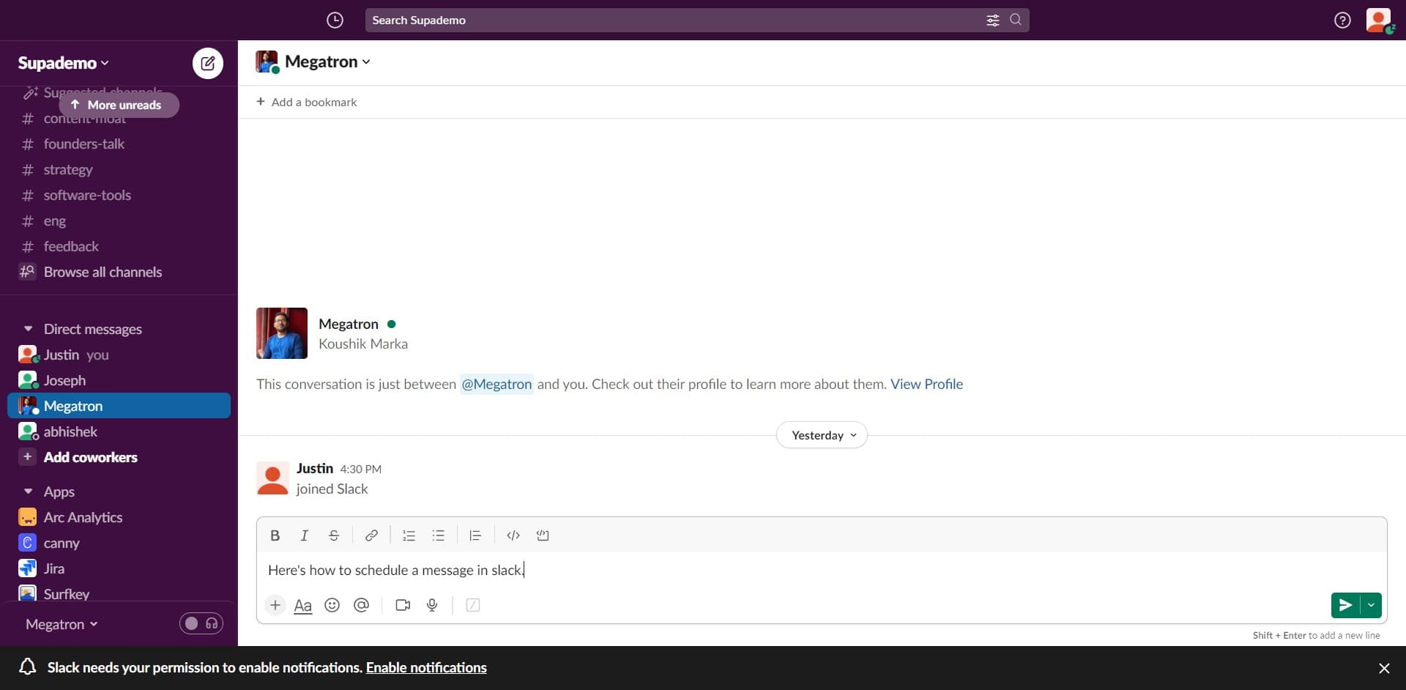The height and width of the screenshot is (690, 1406).
Task: Record an audio clip with the microphone icon
Action: tap(431, 605)
